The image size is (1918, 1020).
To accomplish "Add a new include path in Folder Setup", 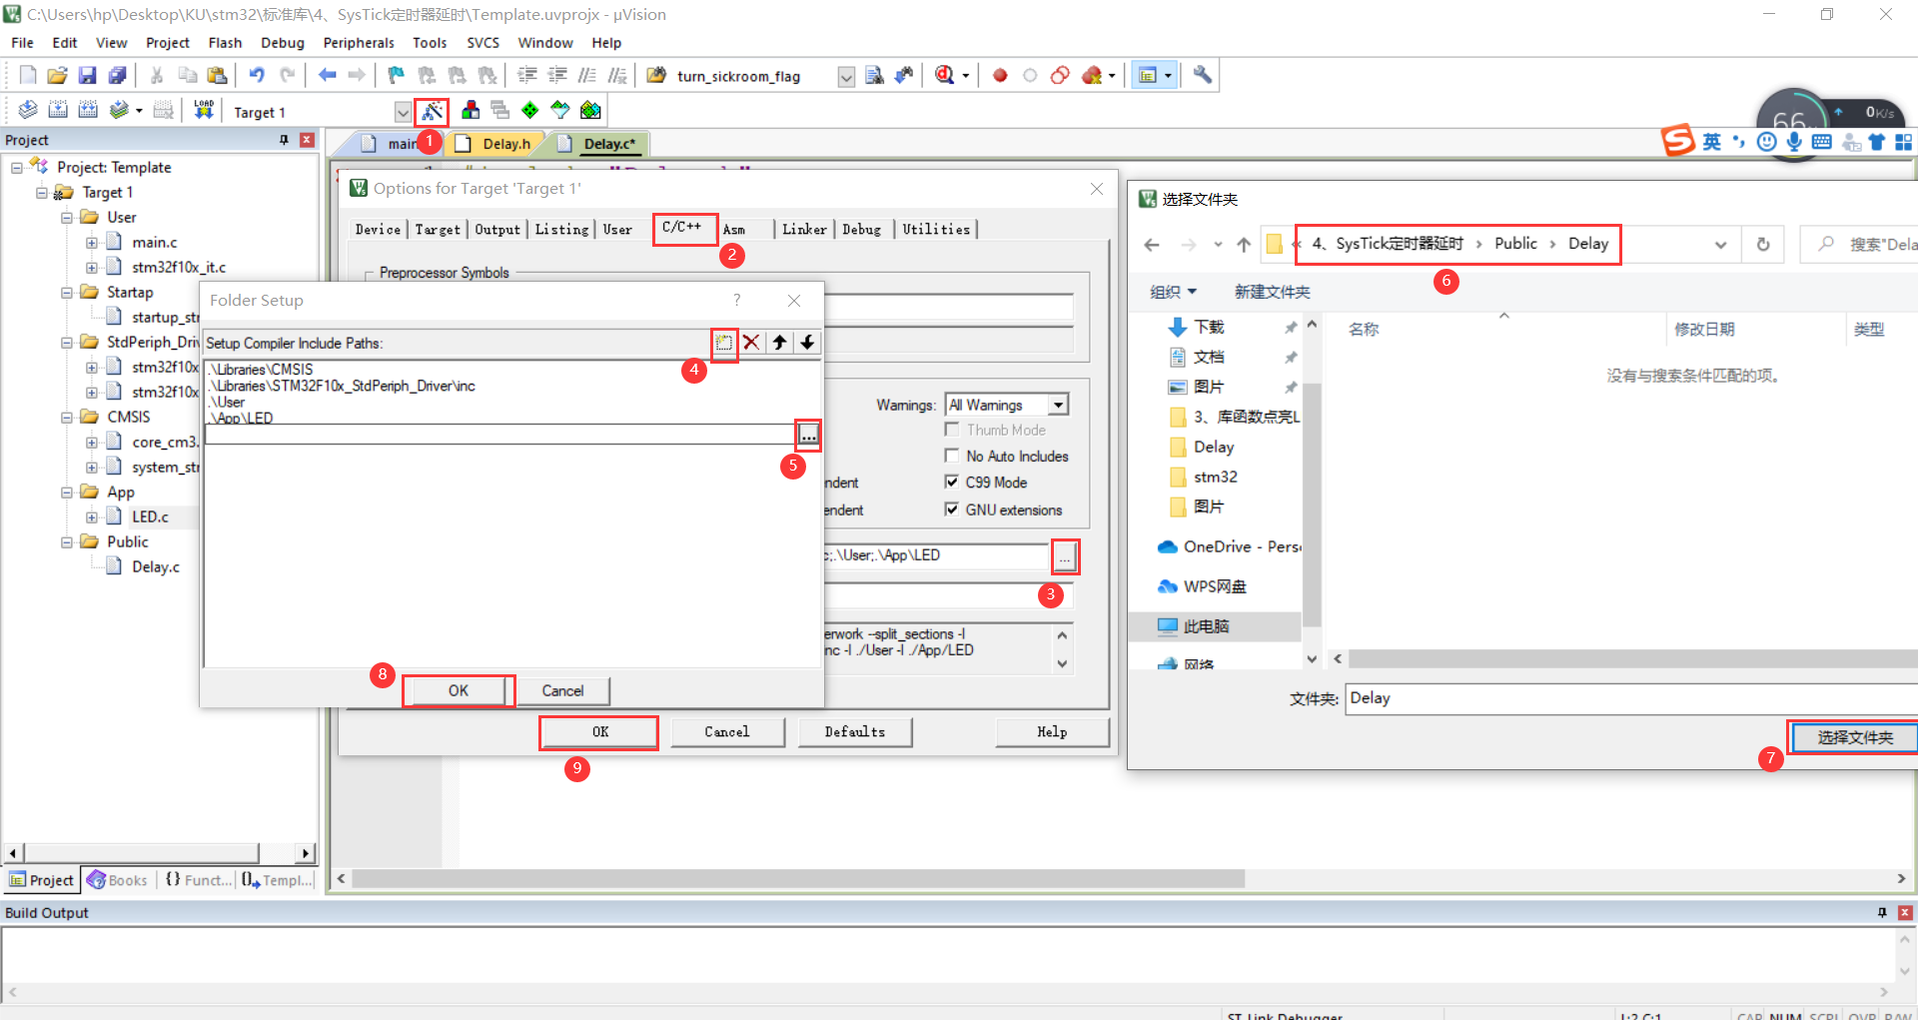I will coord(724,343).
